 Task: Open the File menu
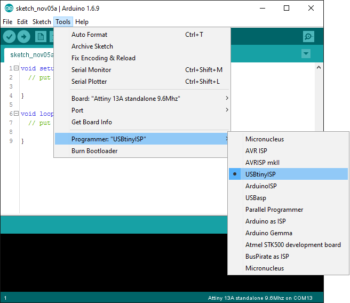7,22
